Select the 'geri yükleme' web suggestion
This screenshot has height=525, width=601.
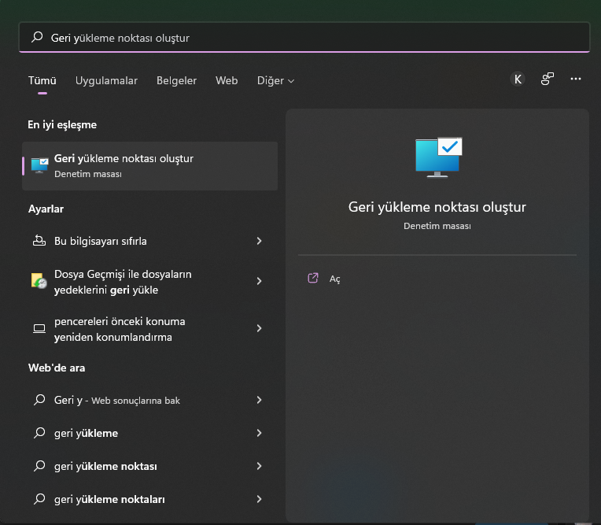coord(150,433)
